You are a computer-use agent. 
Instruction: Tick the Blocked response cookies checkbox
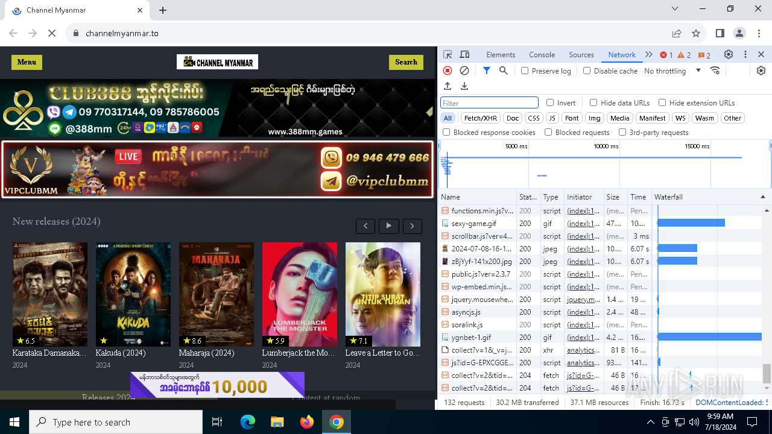pos(446,132)
